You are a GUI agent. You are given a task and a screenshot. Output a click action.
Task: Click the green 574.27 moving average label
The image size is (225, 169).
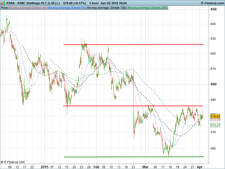tap(215, 125)
